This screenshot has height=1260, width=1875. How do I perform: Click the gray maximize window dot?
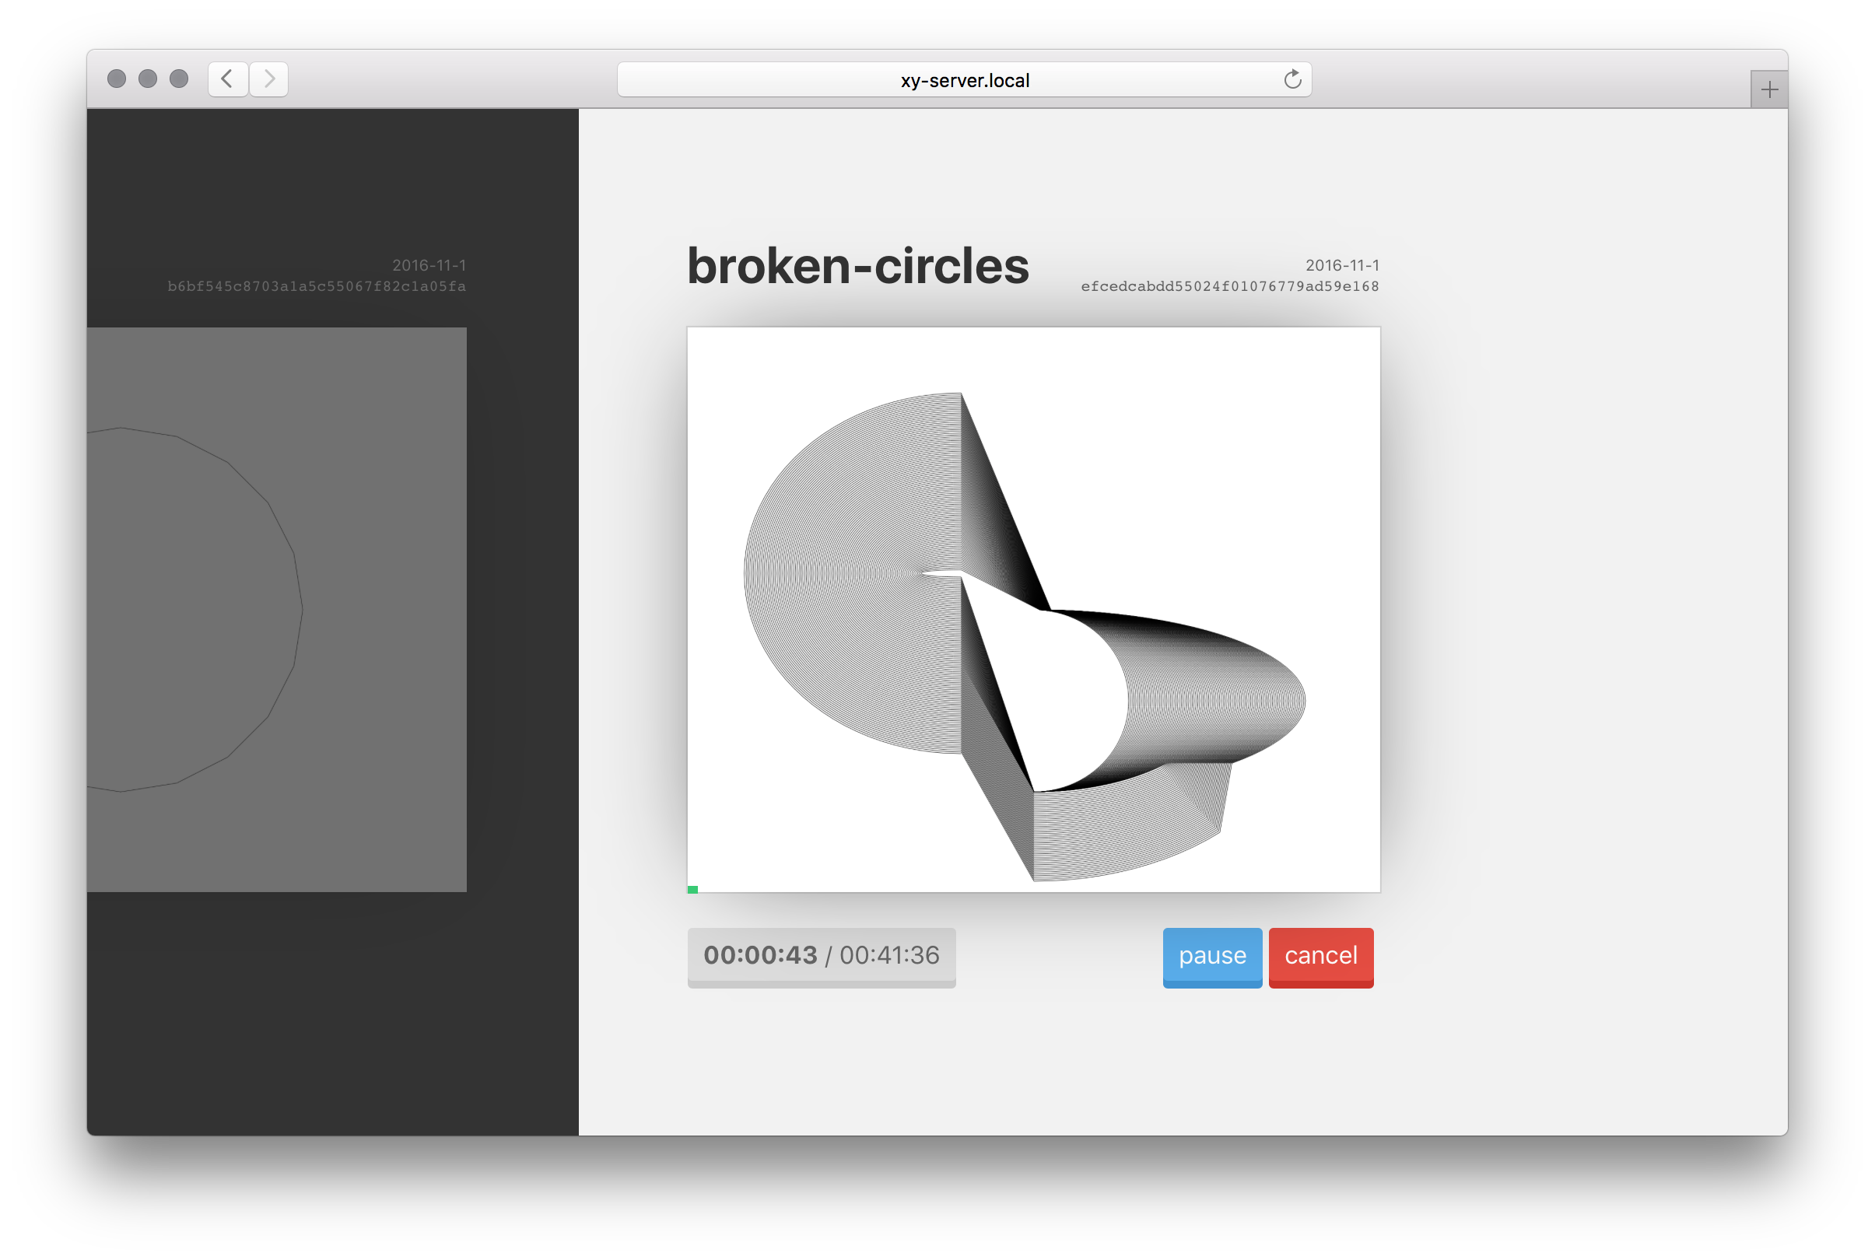pyautogui.click(x=179, y=79)
